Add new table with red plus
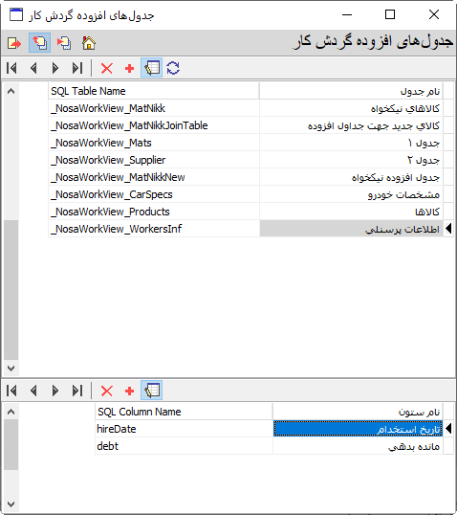Viewport: 457px width, 515px height. 130,68
